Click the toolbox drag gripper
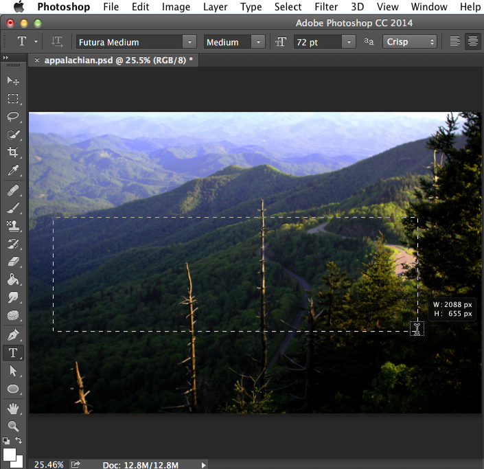This screenshot has height=469, width=484. coord(13,65)
